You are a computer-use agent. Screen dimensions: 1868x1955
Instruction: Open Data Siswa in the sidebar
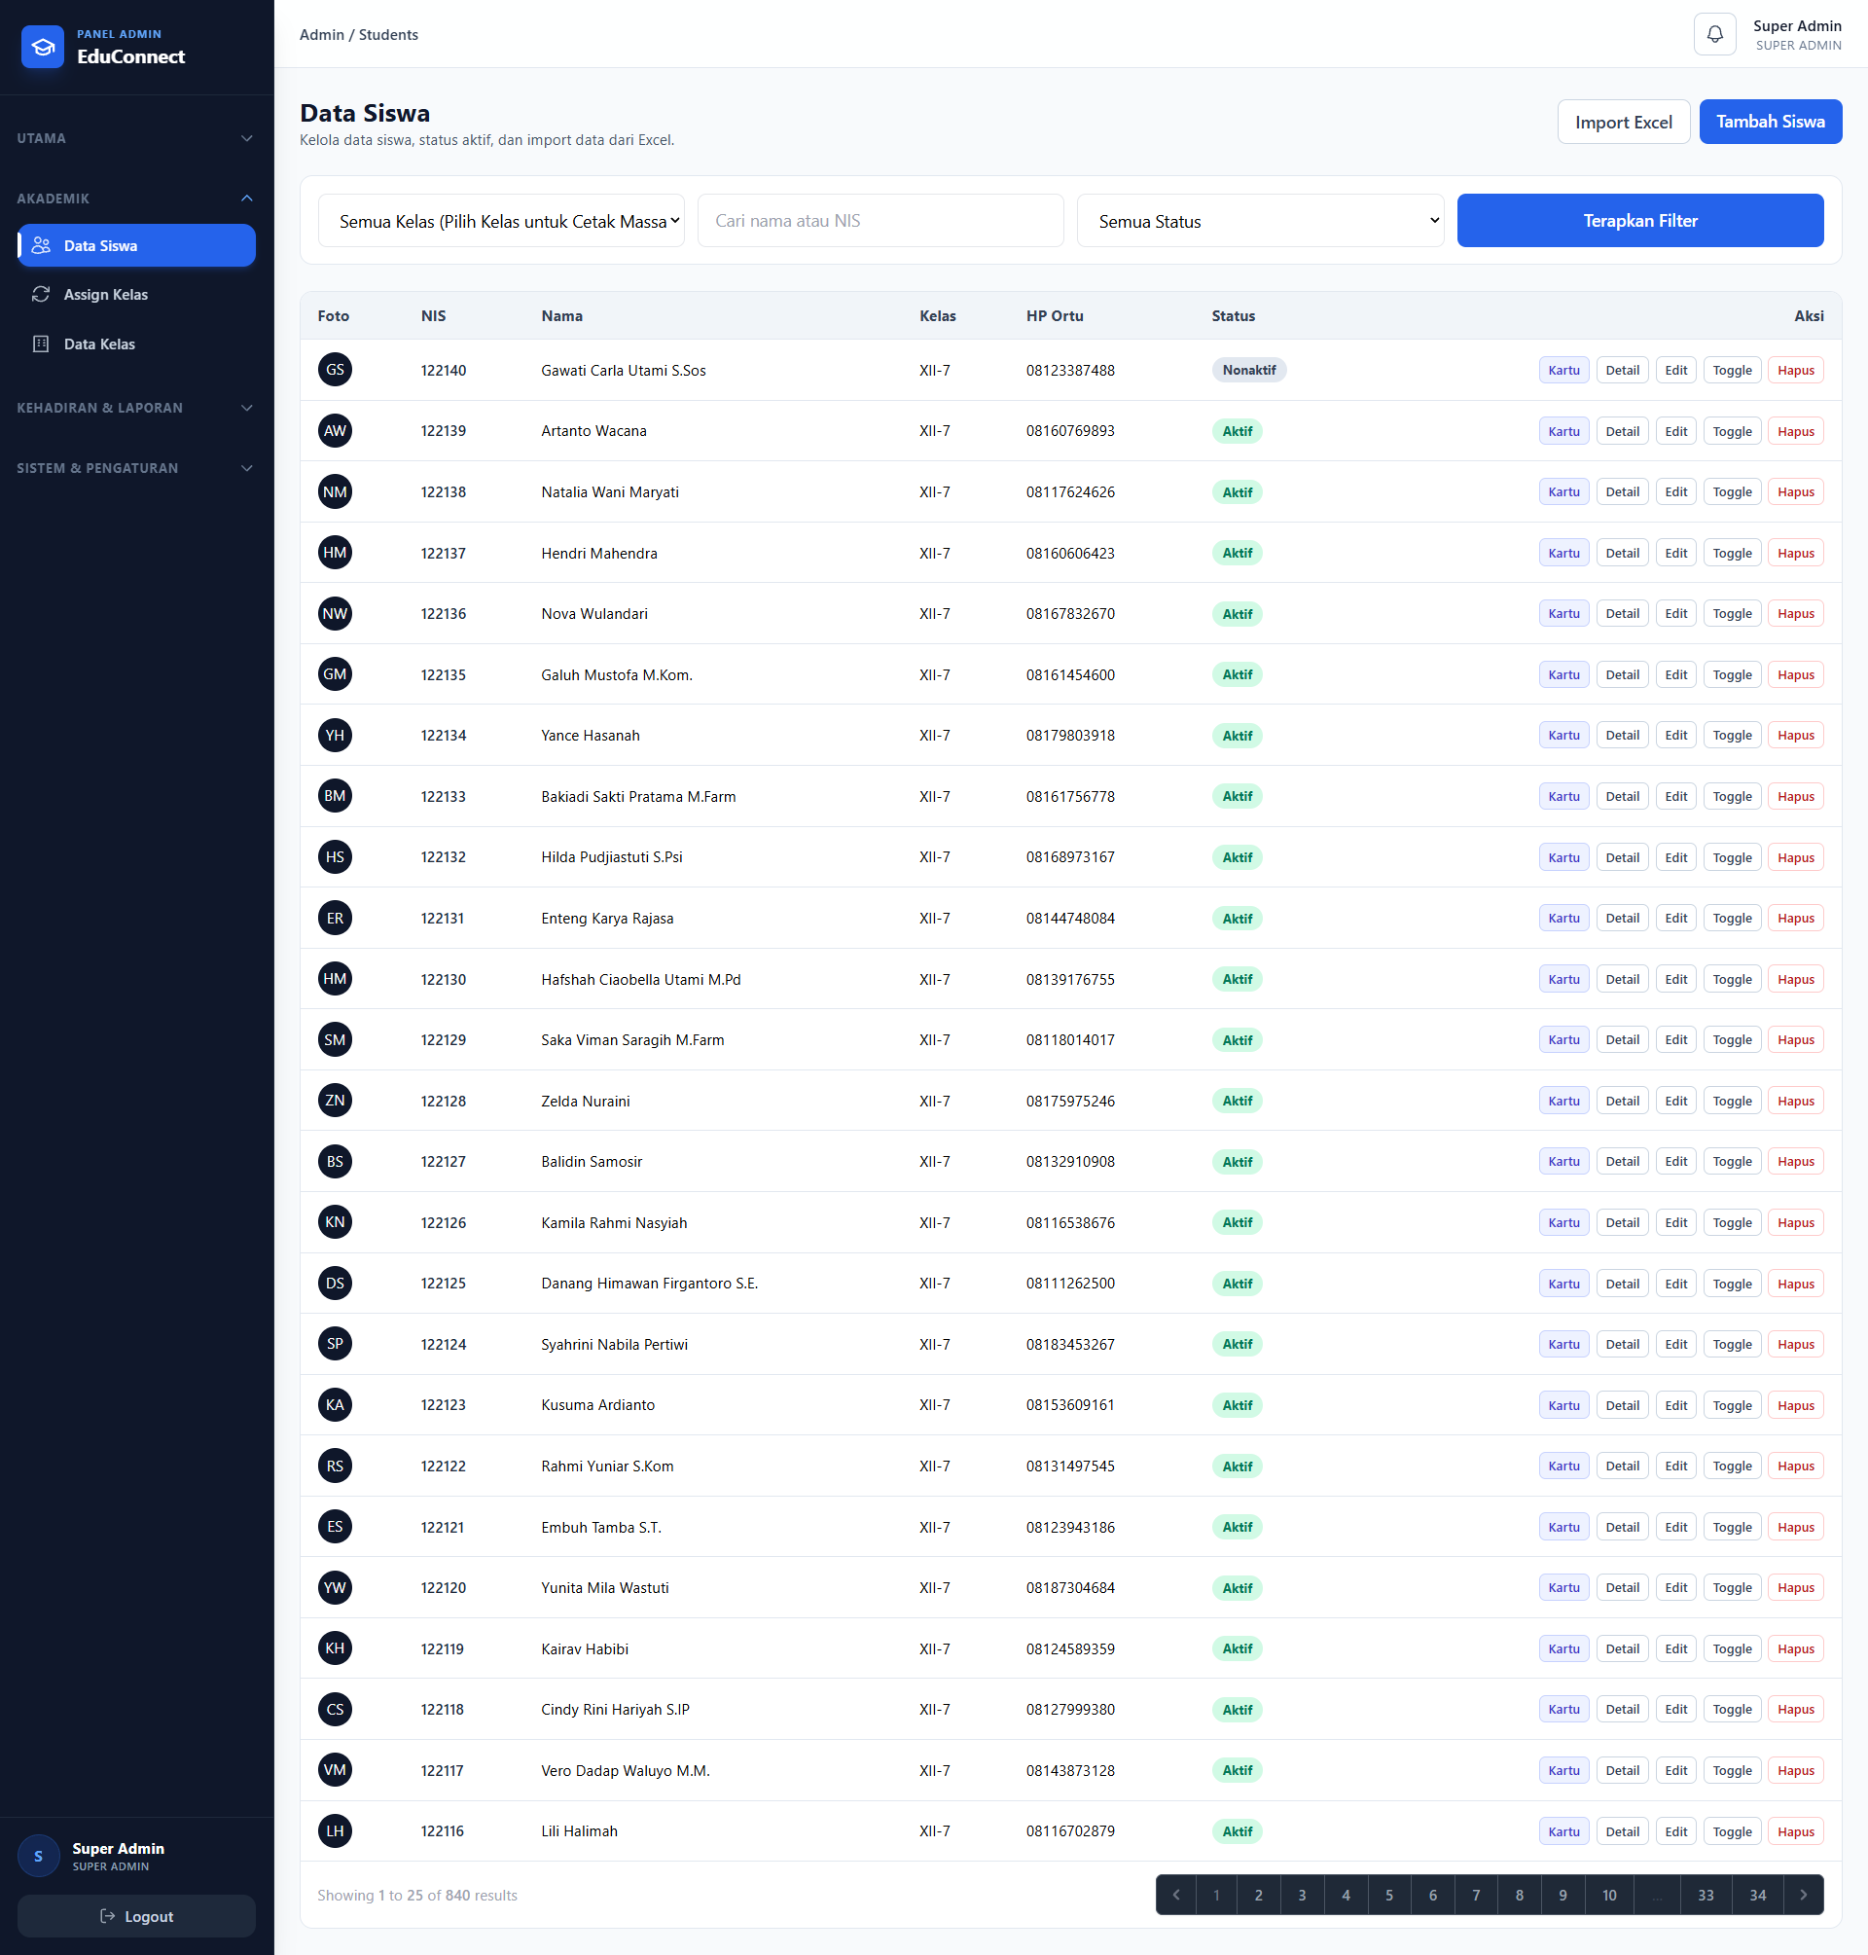coord(136,245)
